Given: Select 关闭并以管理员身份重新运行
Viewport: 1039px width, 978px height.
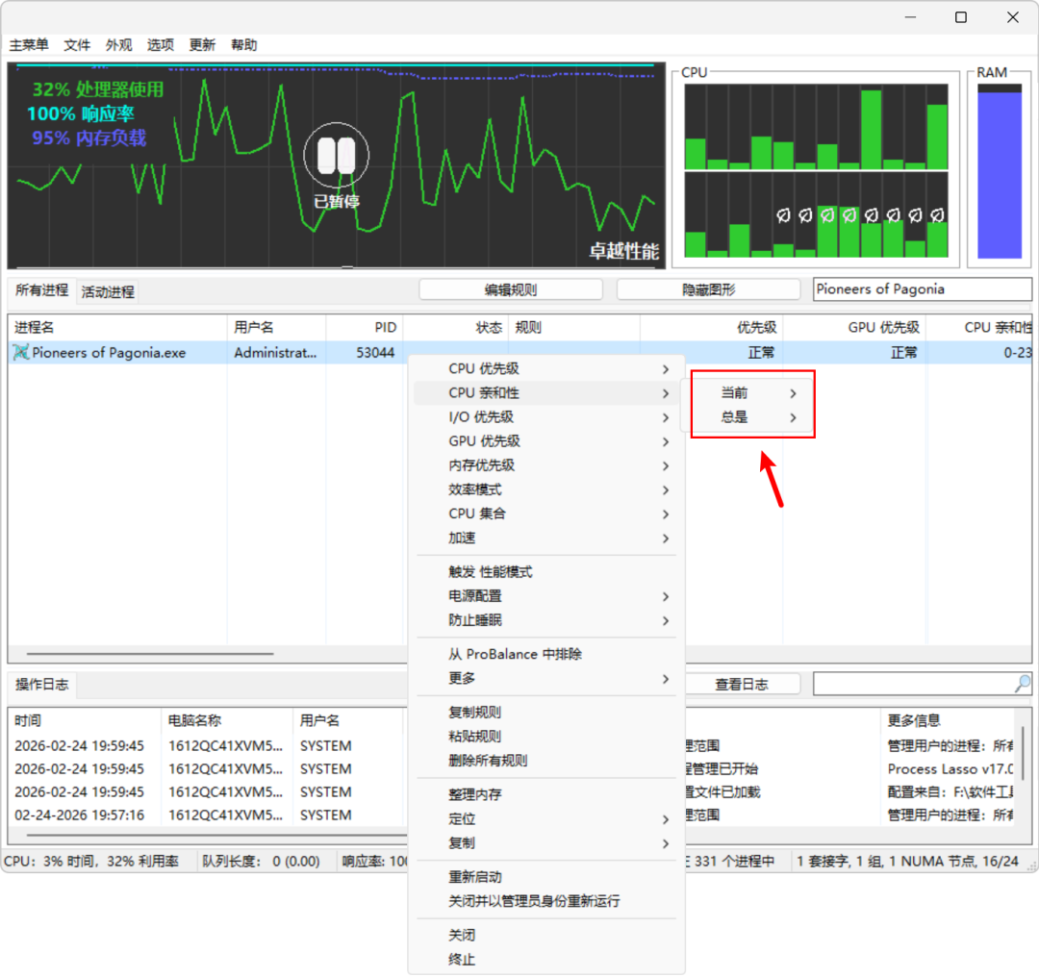Looking at the screenshot, I should coord(546,901).
